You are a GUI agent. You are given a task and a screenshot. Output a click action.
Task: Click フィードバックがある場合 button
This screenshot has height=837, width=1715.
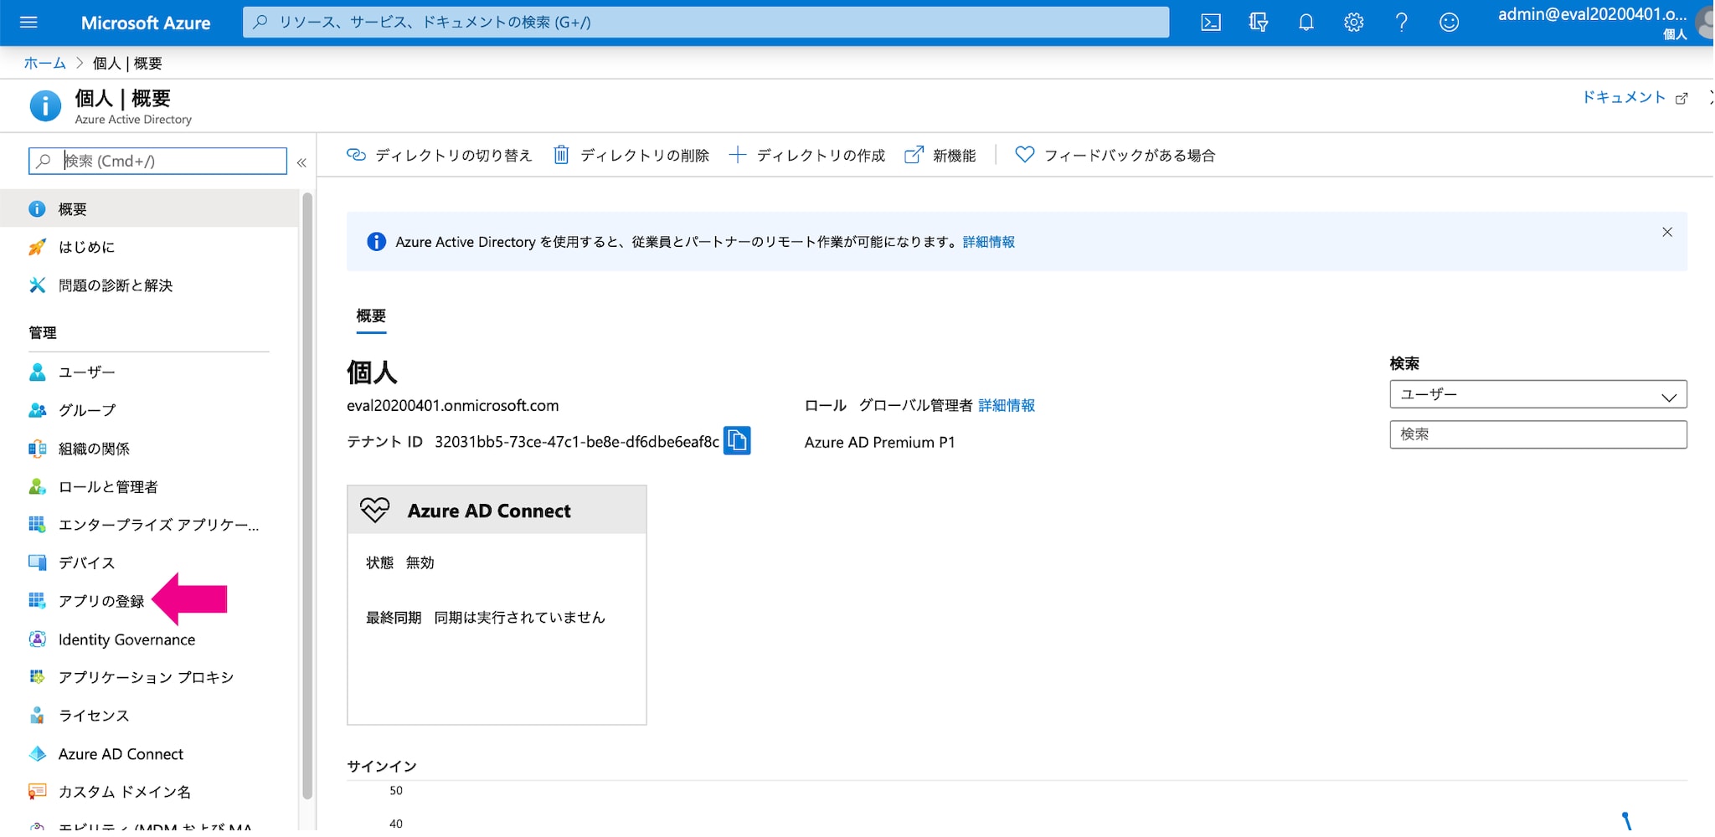click(1115, 155)
